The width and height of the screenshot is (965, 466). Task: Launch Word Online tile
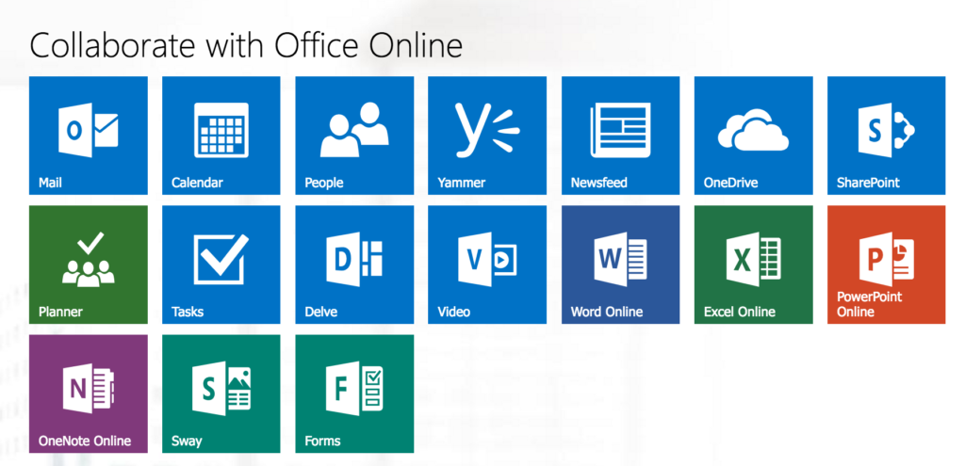(x=620, y=265)
